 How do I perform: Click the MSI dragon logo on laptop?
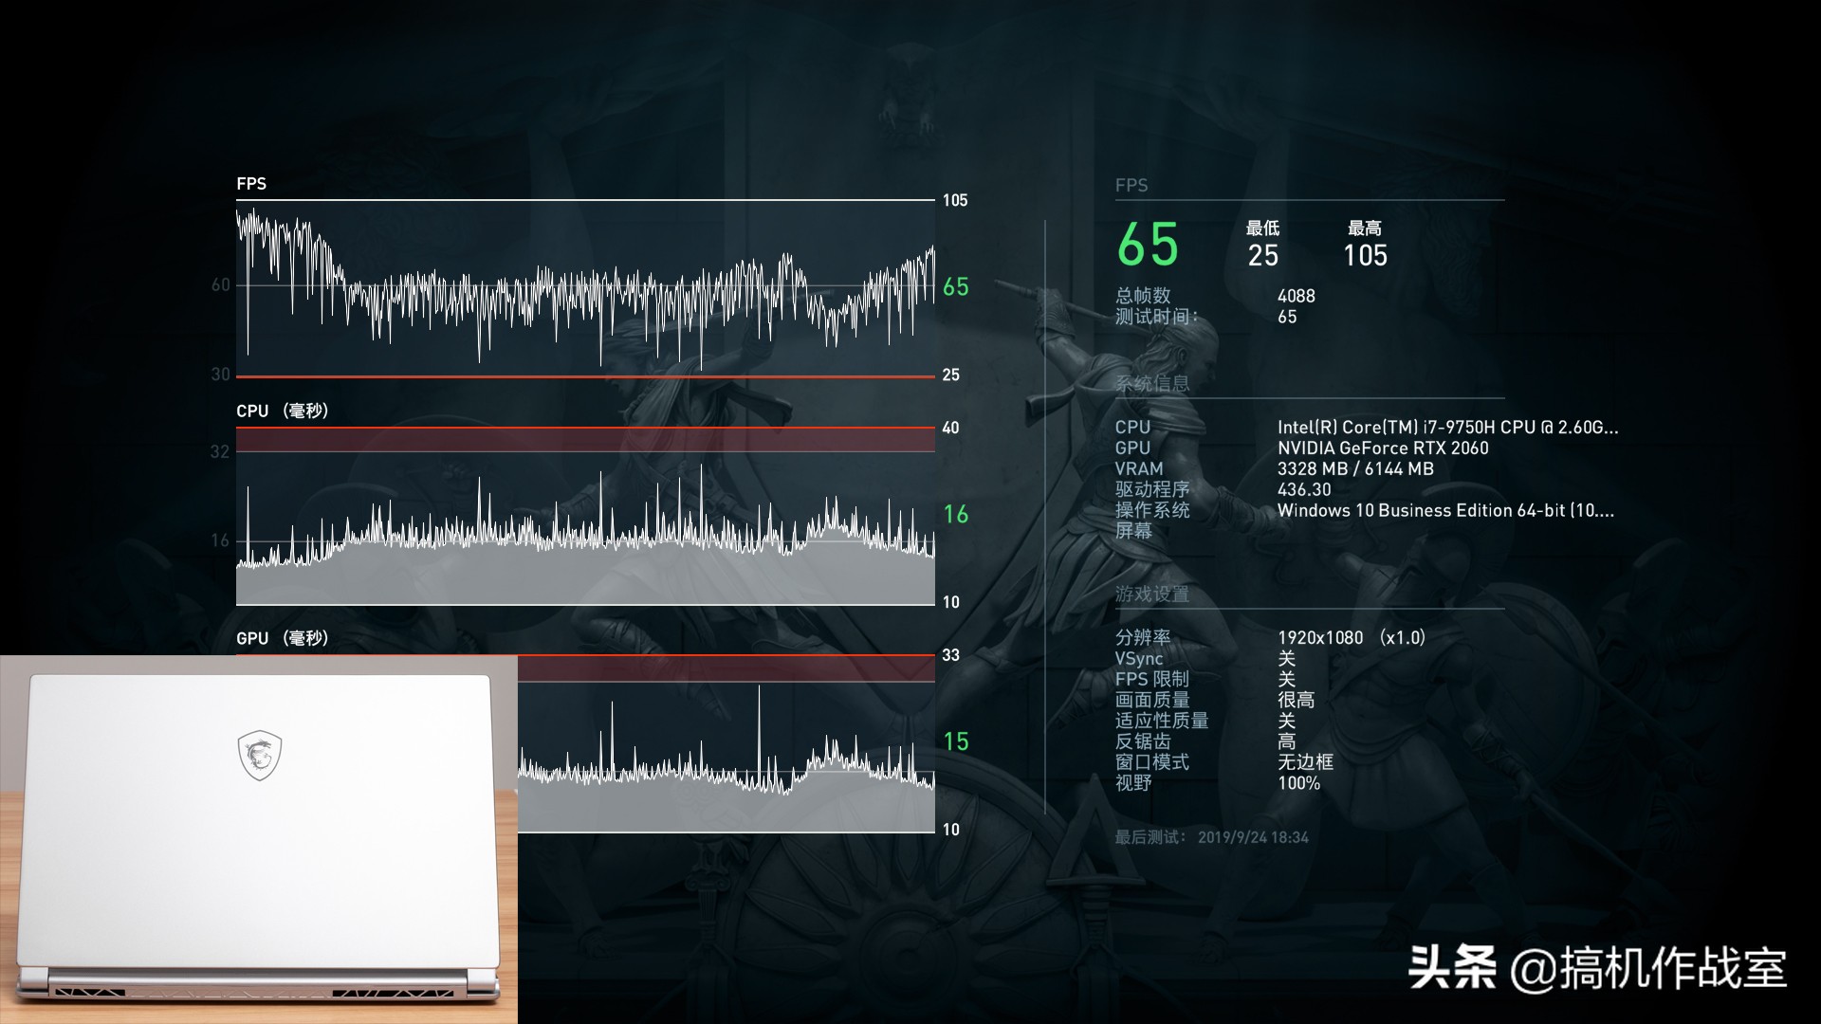[259, 755]
